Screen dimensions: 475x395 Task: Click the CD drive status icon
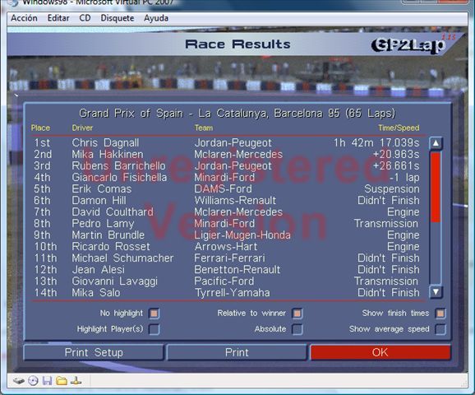(33, 380)
